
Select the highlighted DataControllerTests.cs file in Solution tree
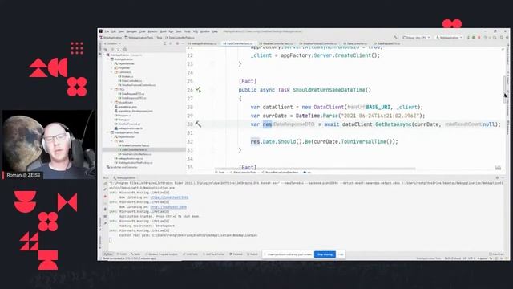click(x=144, y=150)
